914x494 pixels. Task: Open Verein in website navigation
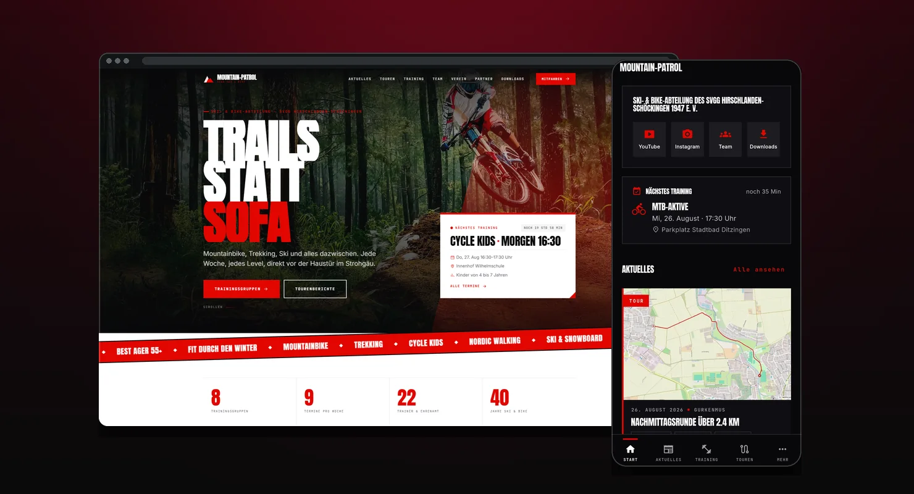coord(459,79)
